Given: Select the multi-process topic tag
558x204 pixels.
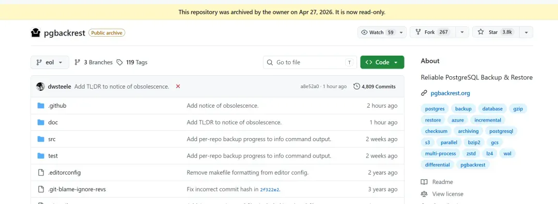Looking at the screenshot, I should coord(440,154).
